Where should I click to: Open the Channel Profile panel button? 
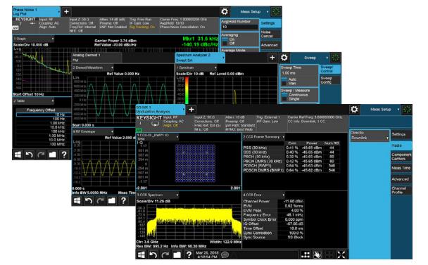pyautogui.click(x=401, y=190)
